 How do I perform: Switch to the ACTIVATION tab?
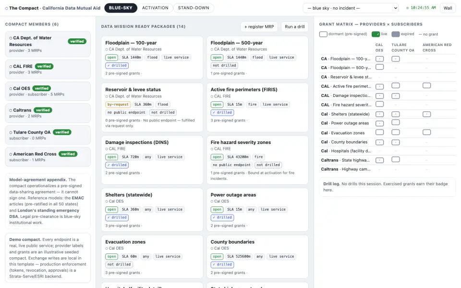click(155, 8)
